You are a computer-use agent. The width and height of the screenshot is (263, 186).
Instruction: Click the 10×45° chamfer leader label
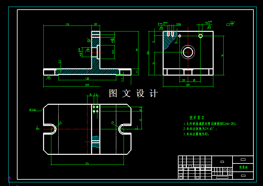pyautogui.click(x=33, y=110)
